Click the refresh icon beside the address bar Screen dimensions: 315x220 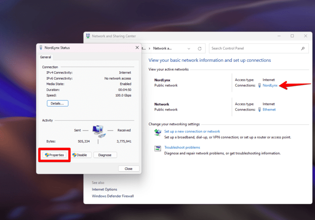point(200,48)
